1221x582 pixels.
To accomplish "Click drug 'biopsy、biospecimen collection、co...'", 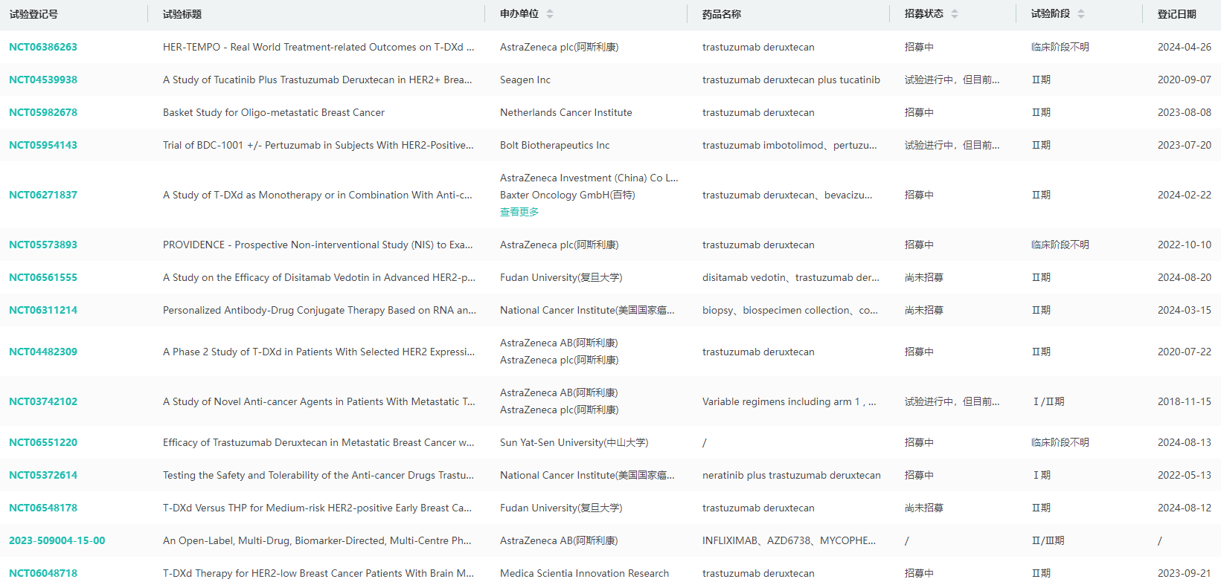I will click(x=790, y=310).
